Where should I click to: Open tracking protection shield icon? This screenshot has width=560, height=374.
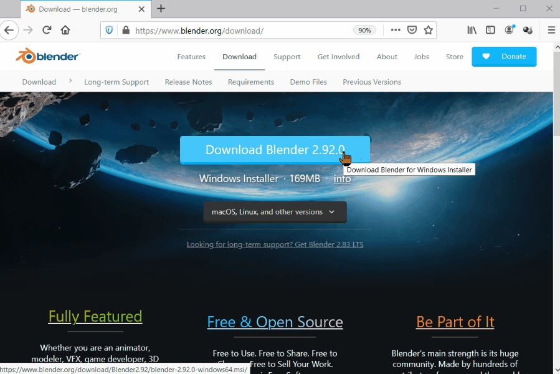click(109, 31)
